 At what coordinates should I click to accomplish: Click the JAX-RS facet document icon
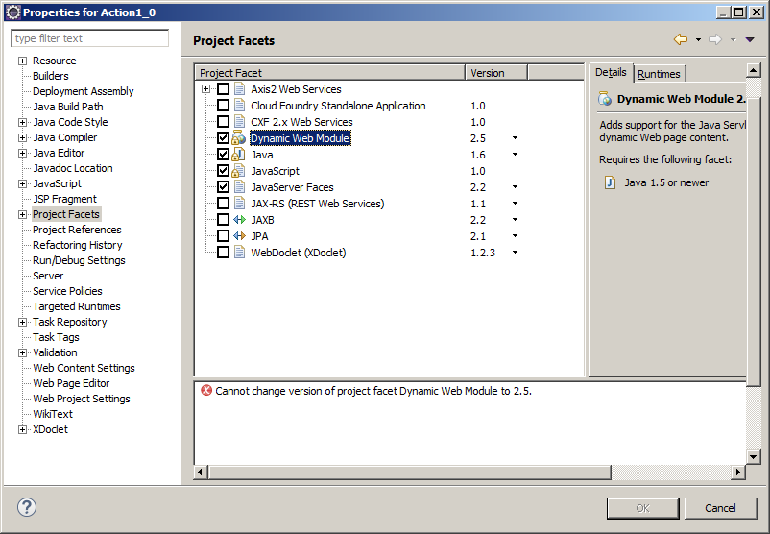[x=239, y=203]
